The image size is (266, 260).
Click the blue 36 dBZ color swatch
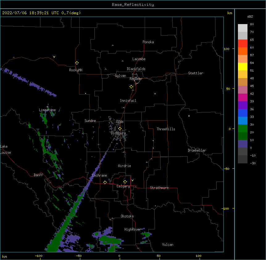coord(243,113)
